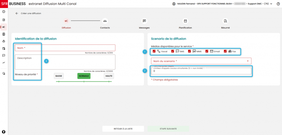The width and height of the screenshot is (282, 135).
Task: Expand the left sidebar with the arrow icon
Action: (4, 12)
